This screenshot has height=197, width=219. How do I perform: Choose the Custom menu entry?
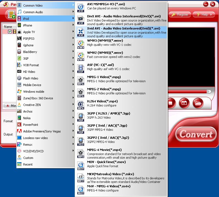click(x=45, y=158)
